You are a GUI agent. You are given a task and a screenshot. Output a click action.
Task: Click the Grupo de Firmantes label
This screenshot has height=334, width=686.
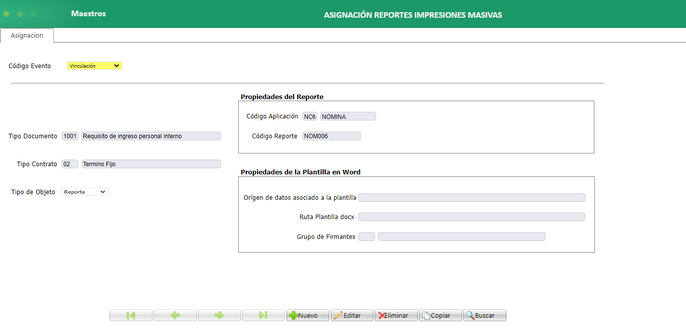click(x=326, y=237)
